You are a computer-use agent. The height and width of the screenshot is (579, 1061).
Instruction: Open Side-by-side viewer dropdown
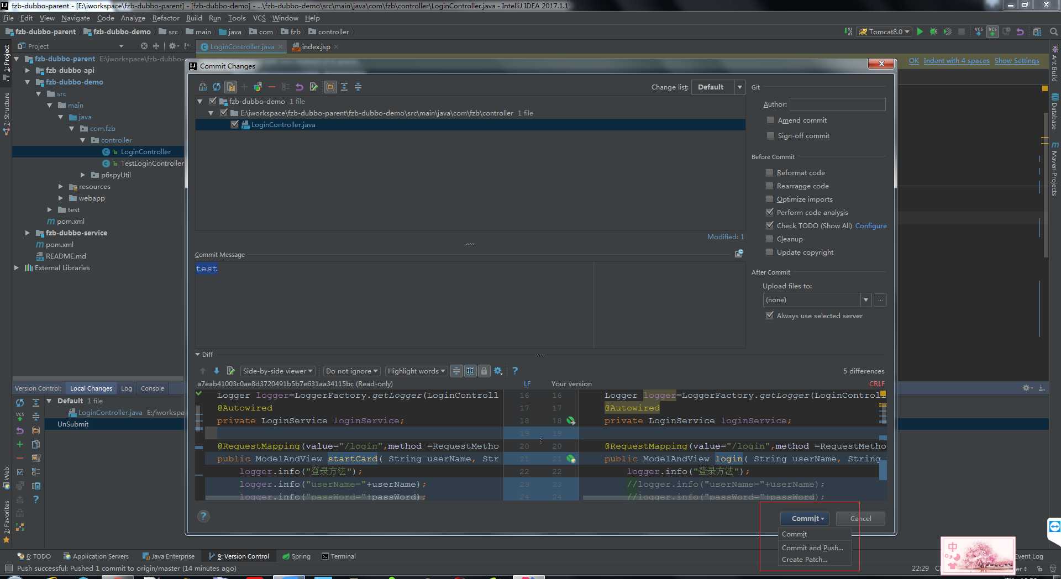[x=278, y=371]
